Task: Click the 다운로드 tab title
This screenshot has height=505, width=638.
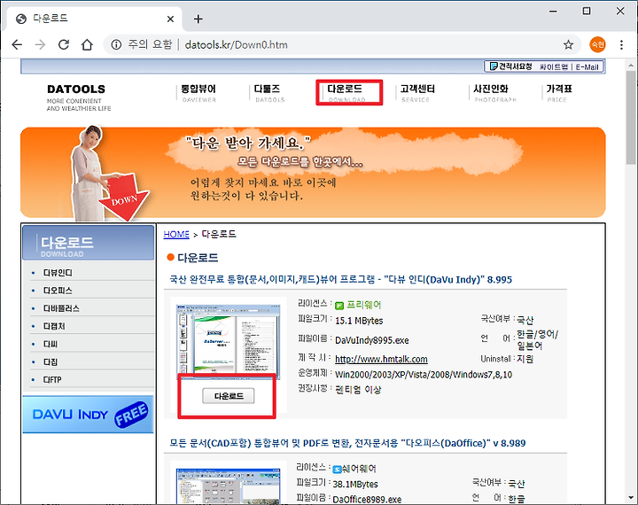Action: point(51,19)
